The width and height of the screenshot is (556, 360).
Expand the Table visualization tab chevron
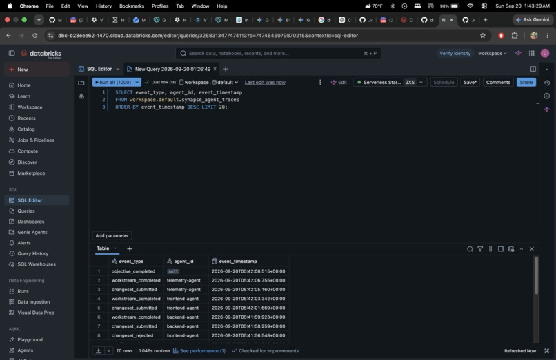pyautogui.click(x=115, y=248)
